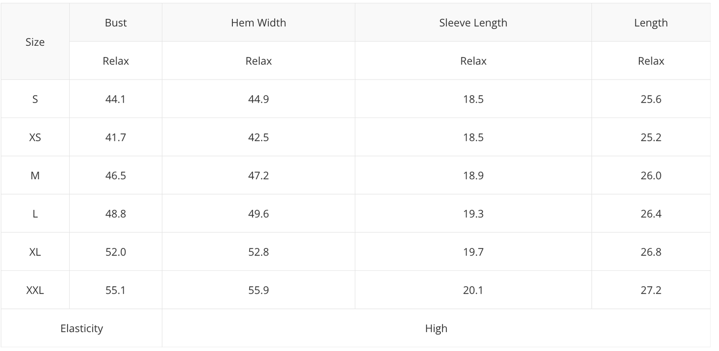The width and height of the screenshot is (719, 351).
Task: Click hem width 42.5 in the XS row
Action: (258, 137)
